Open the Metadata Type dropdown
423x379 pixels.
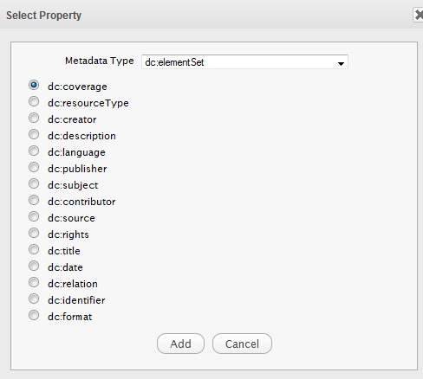(x=244, y=61)
